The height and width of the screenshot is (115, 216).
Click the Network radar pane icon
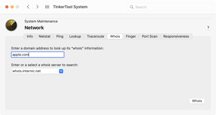(11, 25)
